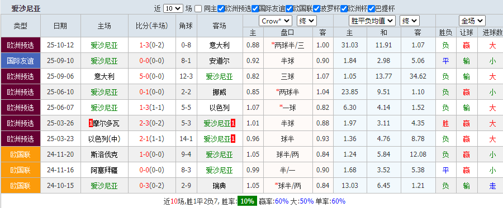
Task: Click handicap *两球半/三 in first row
Action: (x=287, y=45)
